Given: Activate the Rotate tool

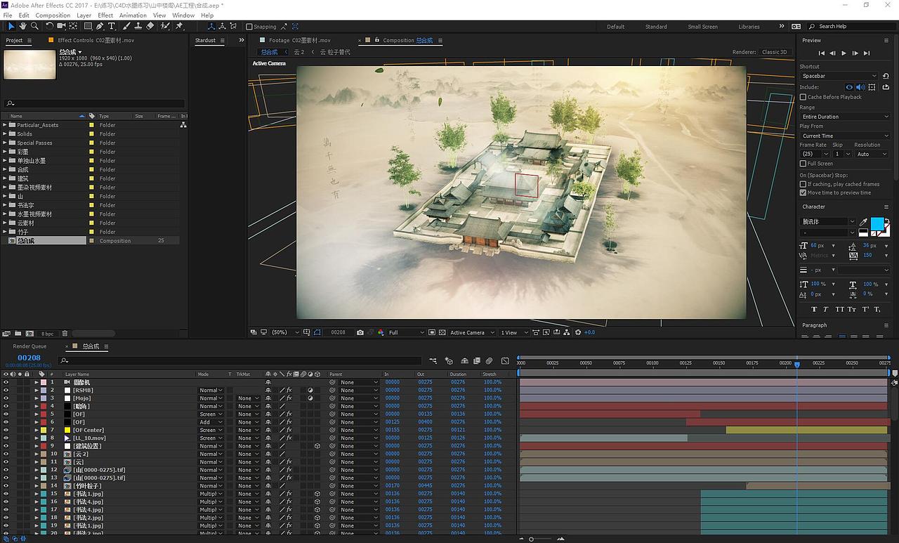Looking at the screenshot, I should [x=49, y=26].
